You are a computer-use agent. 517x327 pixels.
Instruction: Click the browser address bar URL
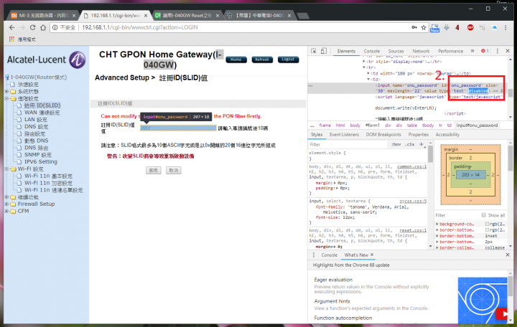tap(140, 28)
